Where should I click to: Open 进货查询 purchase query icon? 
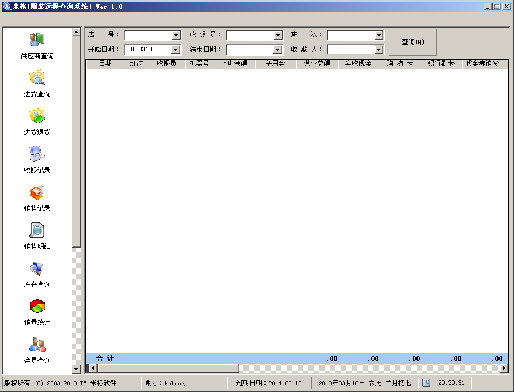[37, 77]
